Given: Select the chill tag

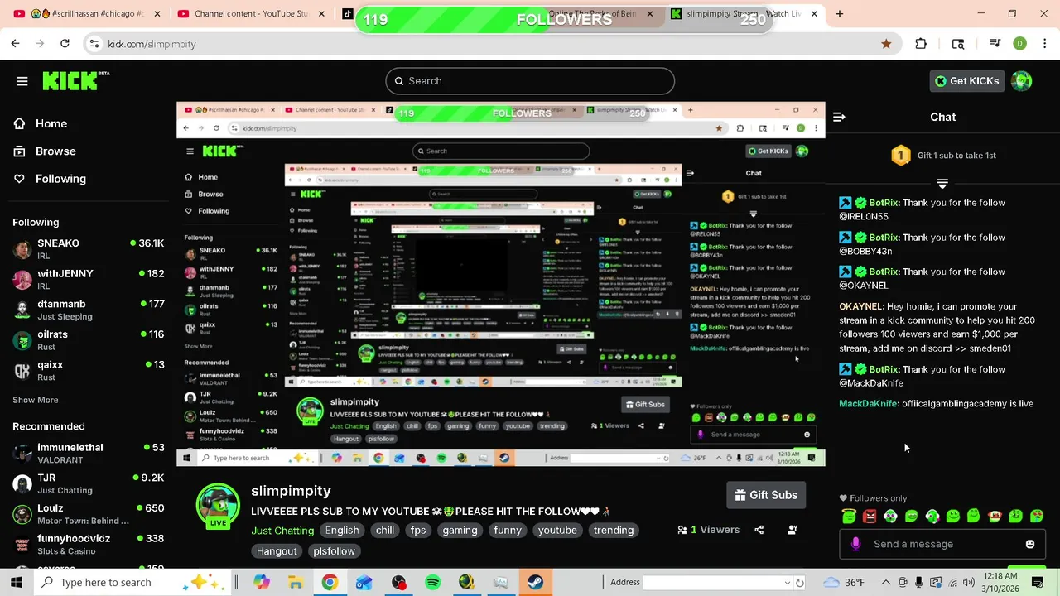Looking at the screenshot, I should (385, 531).
